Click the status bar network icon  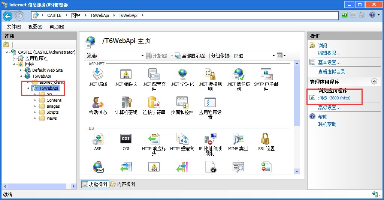point(375,194)
